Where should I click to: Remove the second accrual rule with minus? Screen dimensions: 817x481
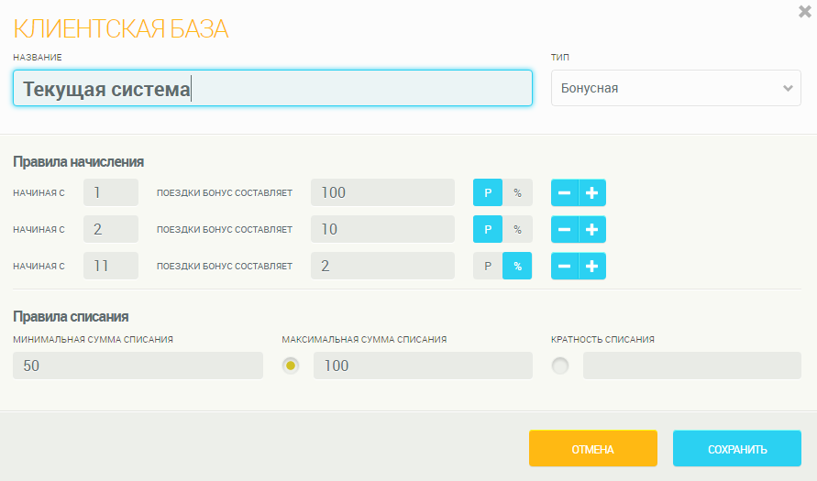pos(565,229)
